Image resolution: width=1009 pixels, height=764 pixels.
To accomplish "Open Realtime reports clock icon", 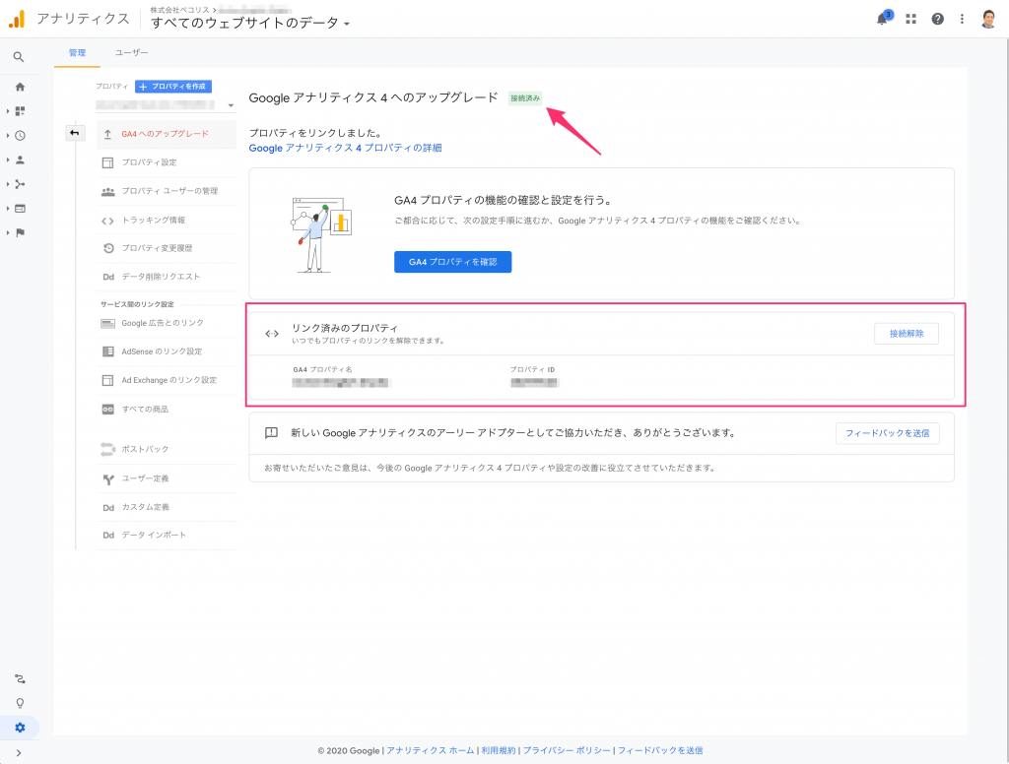I will (x=20, y=136).
